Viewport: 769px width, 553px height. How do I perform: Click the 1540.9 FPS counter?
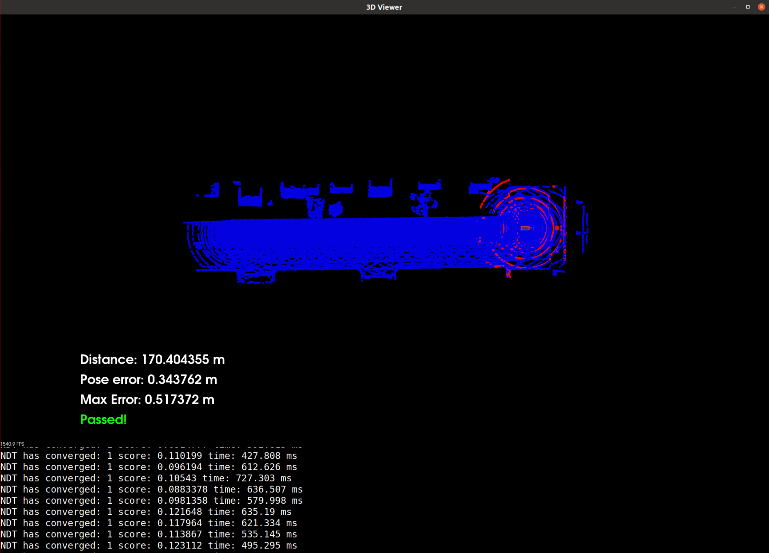click(12, 444)
